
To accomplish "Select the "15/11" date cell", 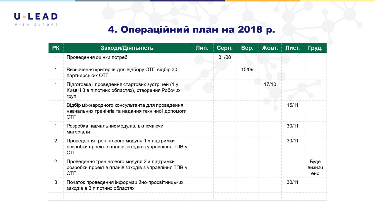I will [292, 105].
